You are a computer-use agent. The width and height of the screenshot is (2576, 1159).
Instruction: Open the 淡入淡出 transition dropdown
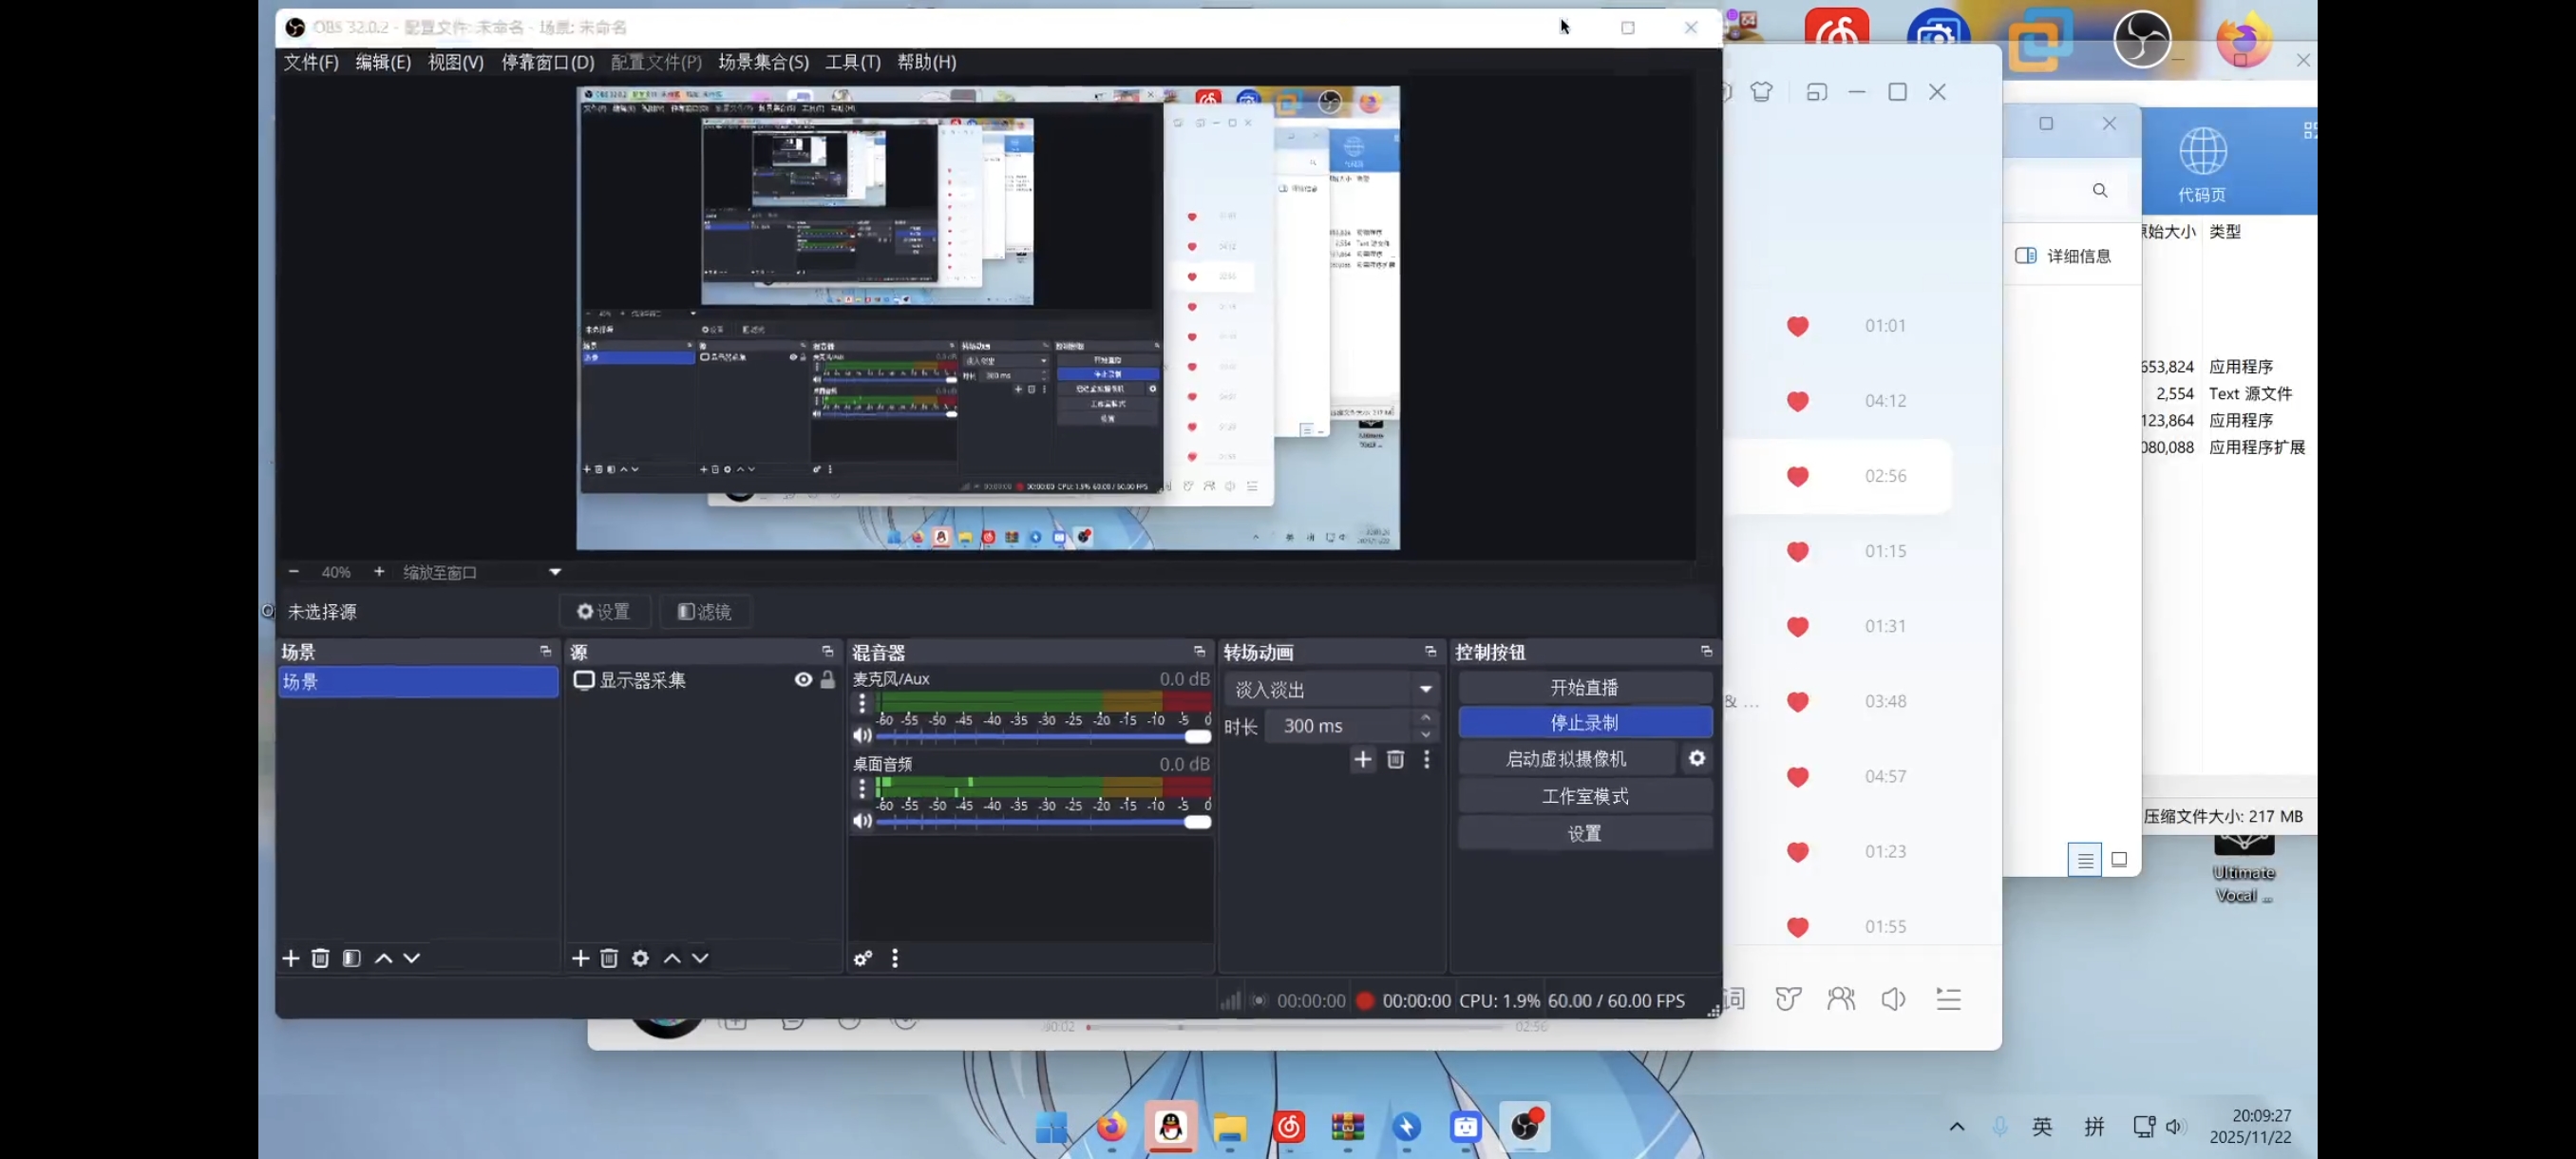[1426, 688]
